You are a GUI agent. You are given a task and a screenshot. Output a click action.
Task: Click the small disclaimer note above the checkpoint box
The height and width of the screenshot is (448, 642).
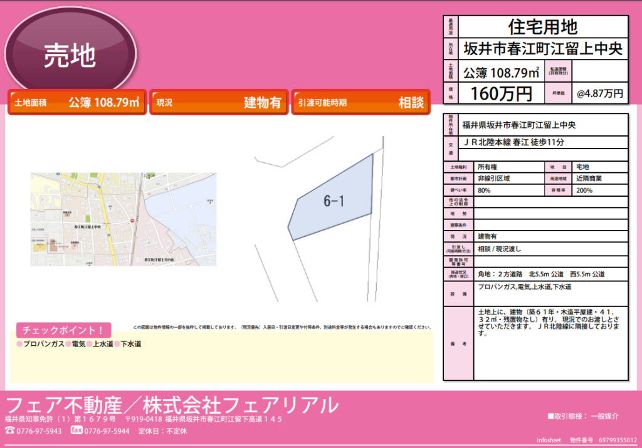click(282, 327)
